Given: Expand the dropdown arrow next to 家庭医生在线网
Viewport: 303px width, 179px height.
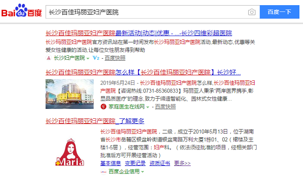Looking at the screenshot, I should click(x=148, y=107).
